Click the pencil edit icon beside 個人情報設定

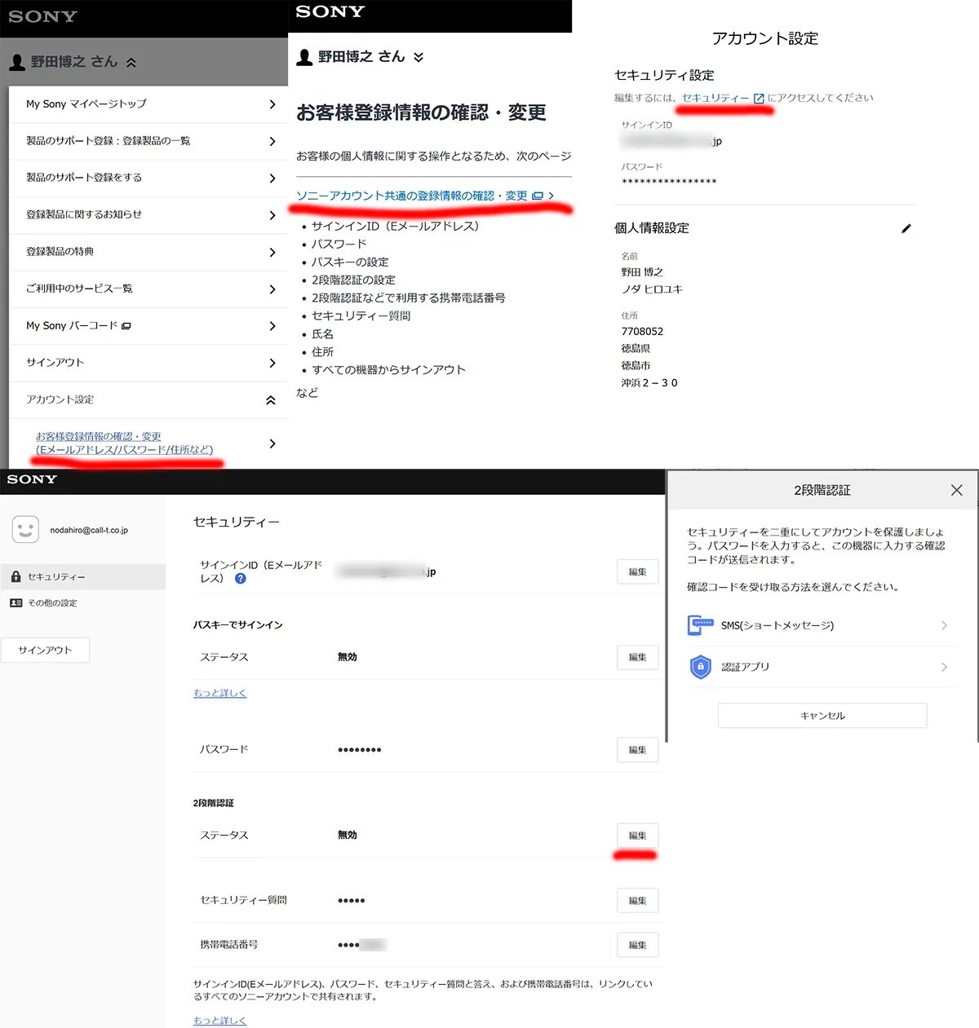(906, 229)
